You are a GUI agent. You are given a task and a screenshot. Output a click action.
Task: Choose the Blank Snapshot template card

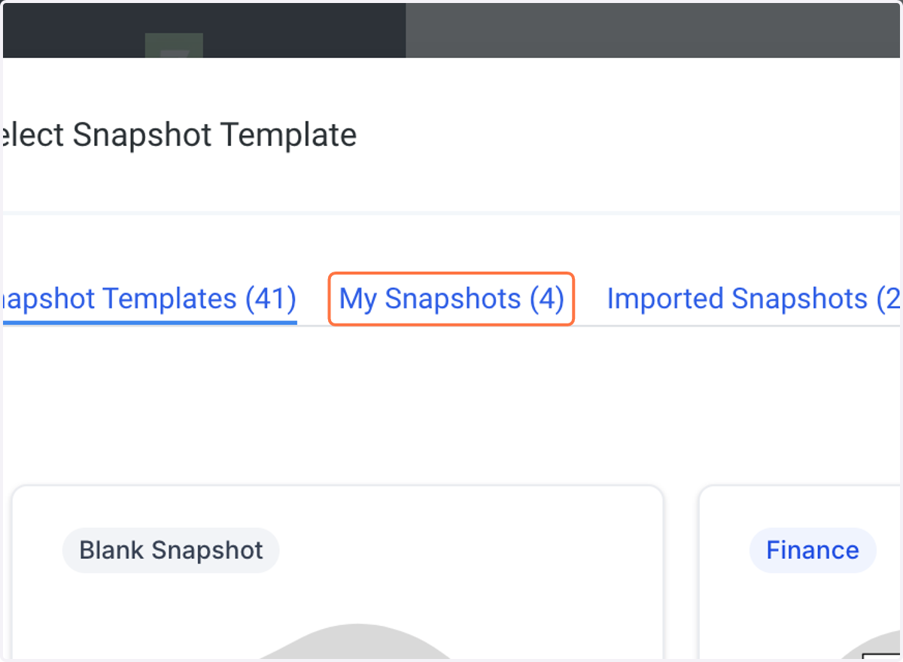338,572
